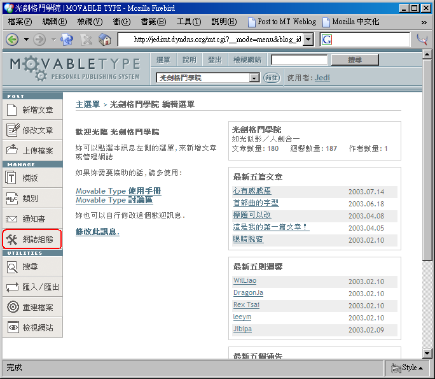Click the 網誌組態 tools icon
Screen dimensions: 435x379
point(12,240)
